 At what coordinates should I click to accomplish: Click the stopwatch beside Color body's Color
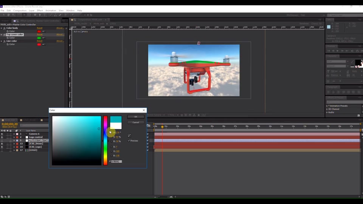click(x=8, y=31)
